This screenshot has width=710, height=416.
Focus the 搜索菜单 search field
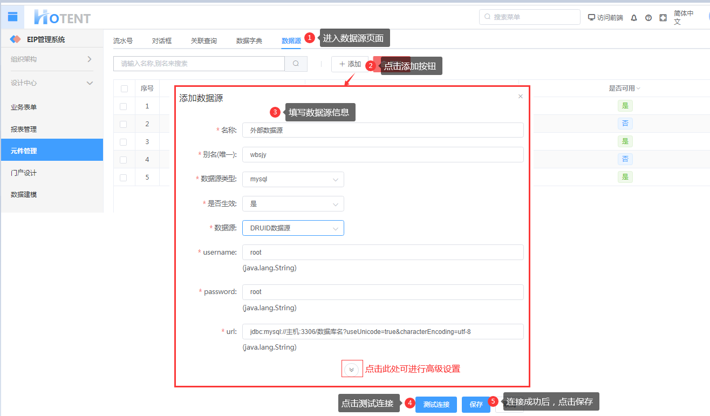pos(530,17)
